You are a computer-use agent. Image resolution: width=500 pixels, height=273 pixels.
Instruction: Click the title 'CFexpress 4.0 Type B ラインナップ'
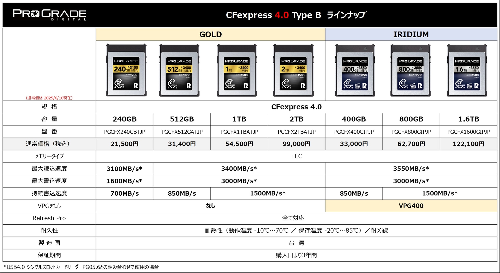(x=296, y=15)
